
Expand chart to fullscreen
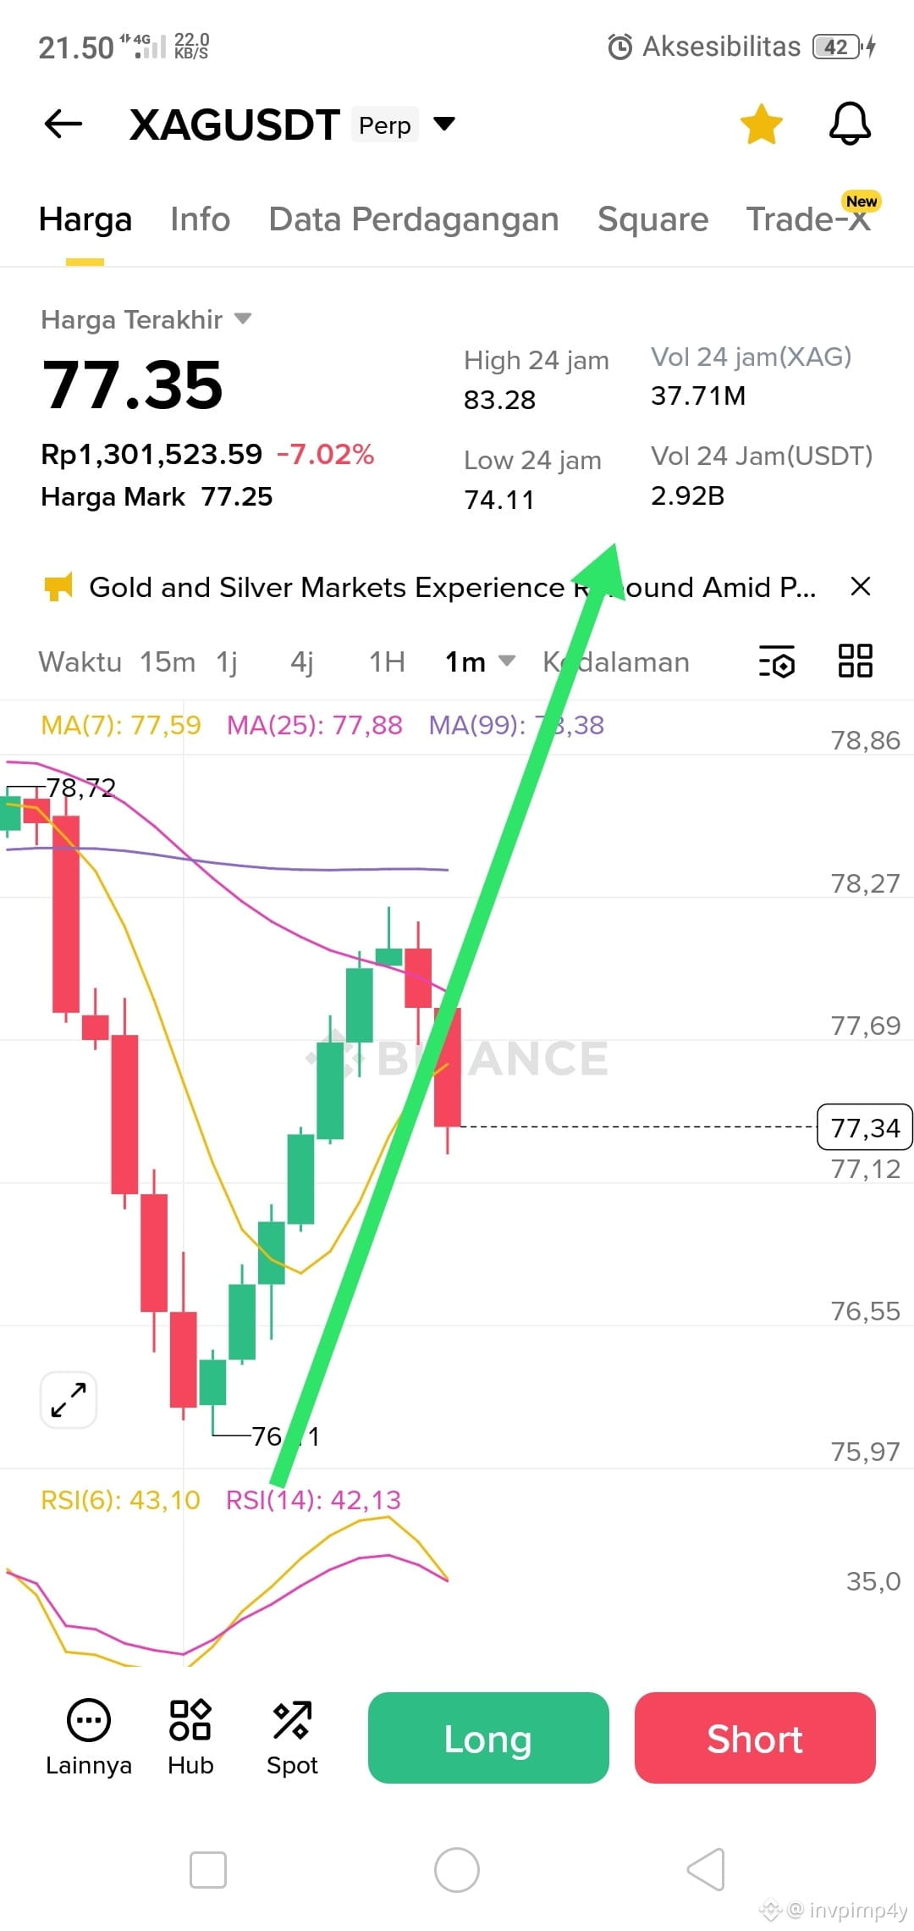pyautogui.click(x=69, y=1400)
